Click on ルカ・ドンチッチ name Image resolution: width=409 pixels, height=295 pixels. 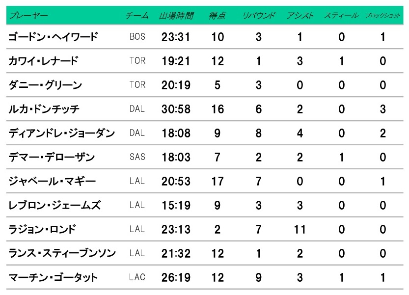(44, 109)
